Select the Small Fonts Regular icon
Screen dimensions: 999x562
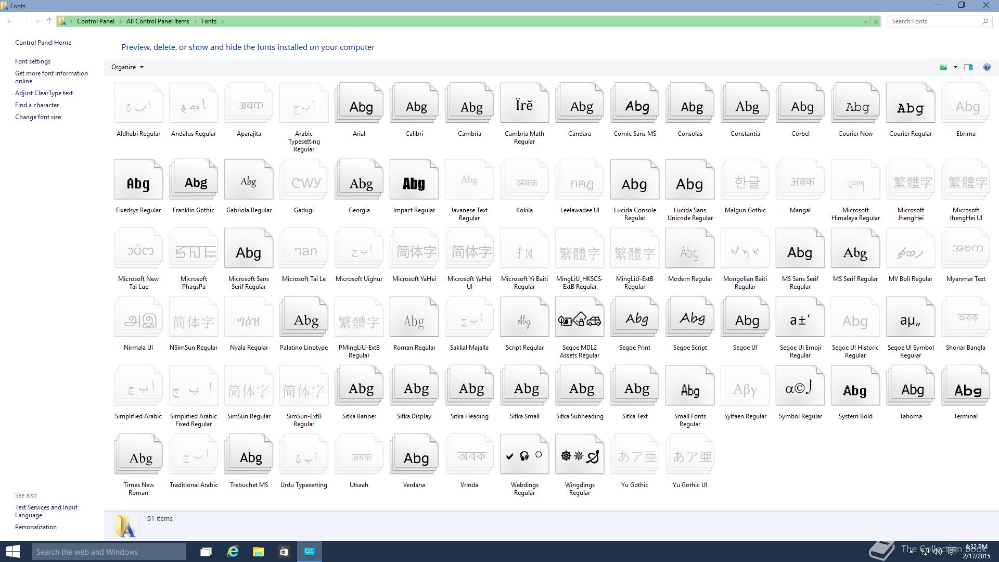[690, 386]
